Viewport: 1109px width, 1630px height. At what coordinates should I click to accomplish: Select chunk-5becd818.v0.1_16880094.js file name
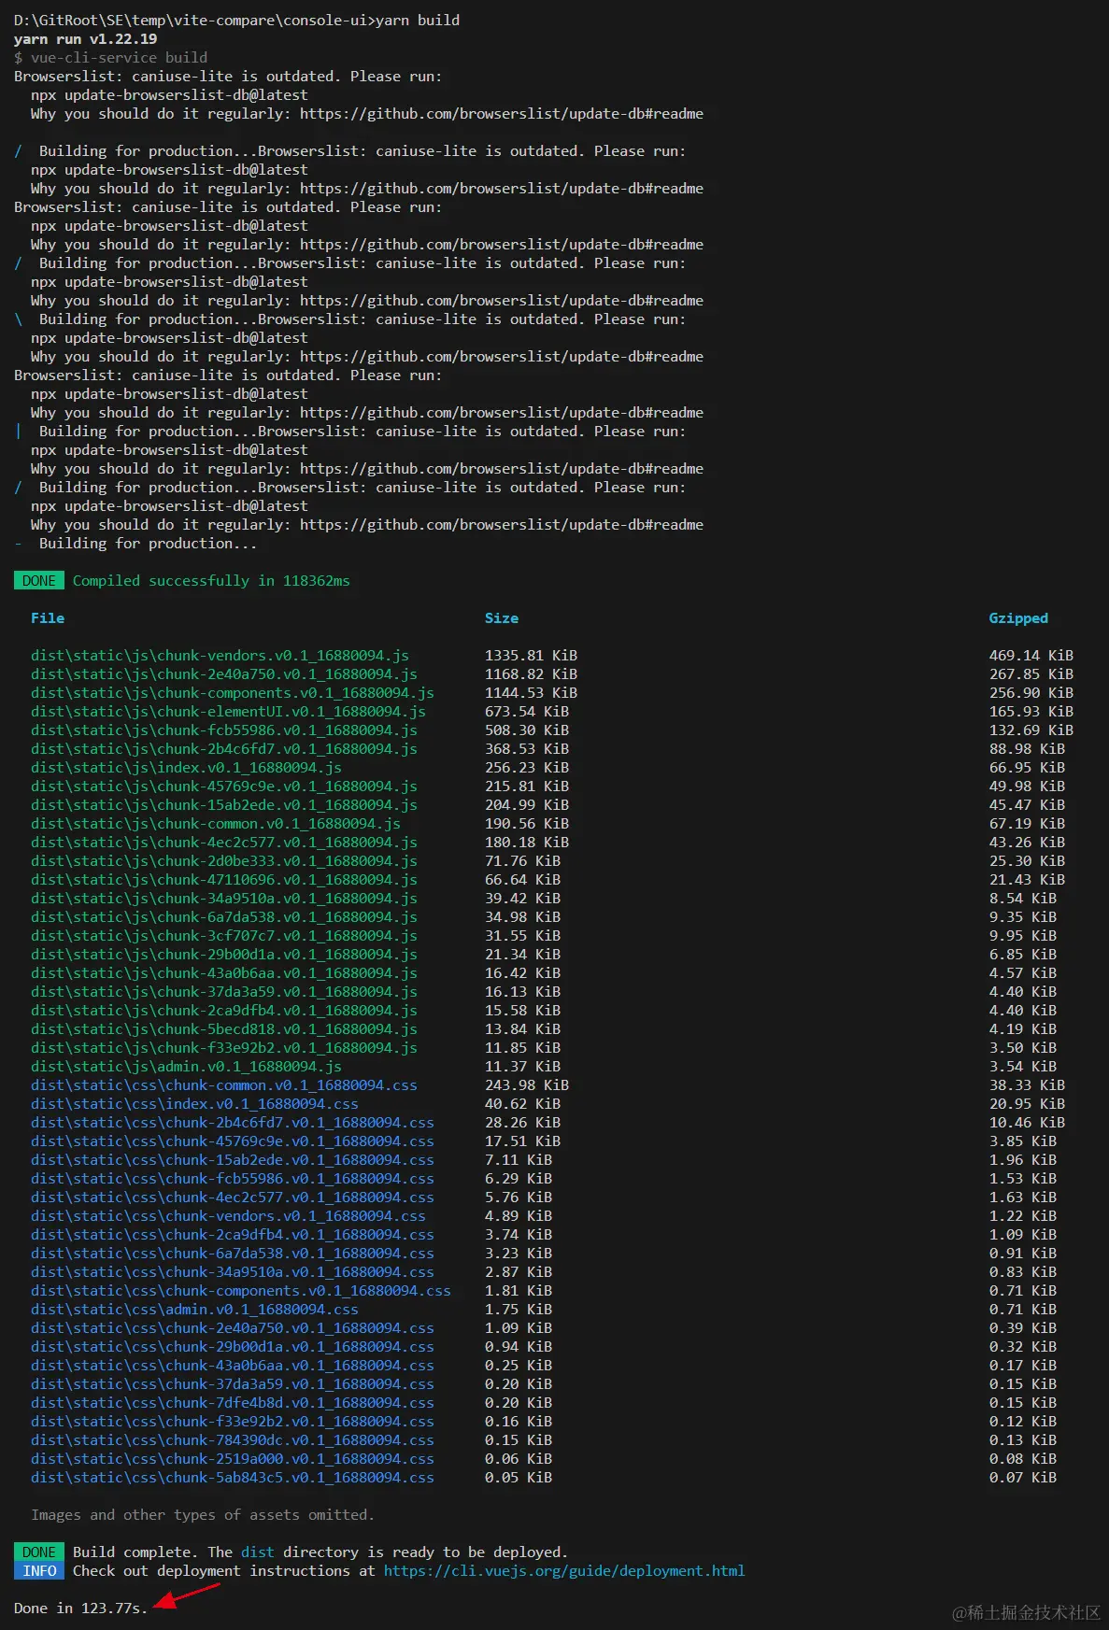coord(224,1029)
